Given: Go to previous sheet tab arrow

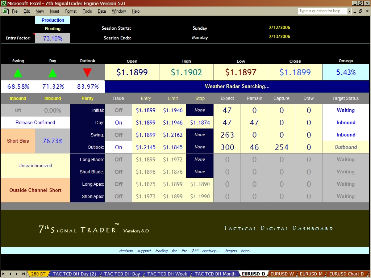Looking at the screenshot, I should coord(10,274).
